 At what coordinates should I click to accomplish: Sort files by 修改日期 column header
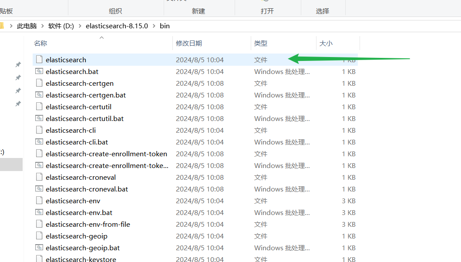(189, 43)
